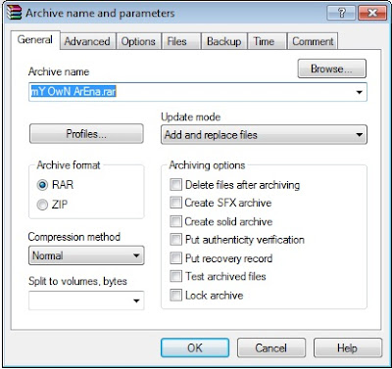This screenshot has height=369, width=392.
Task: Enable Put recovery record
Action: [x=221, y=258]
